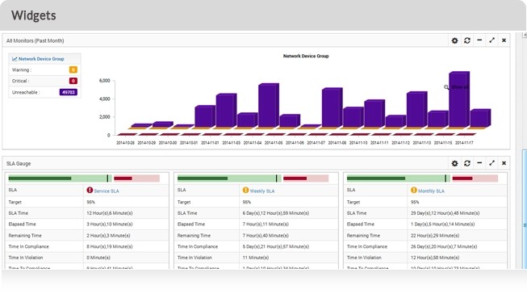Refresh the SLA Gauge widget

click(x=466, y=163)
